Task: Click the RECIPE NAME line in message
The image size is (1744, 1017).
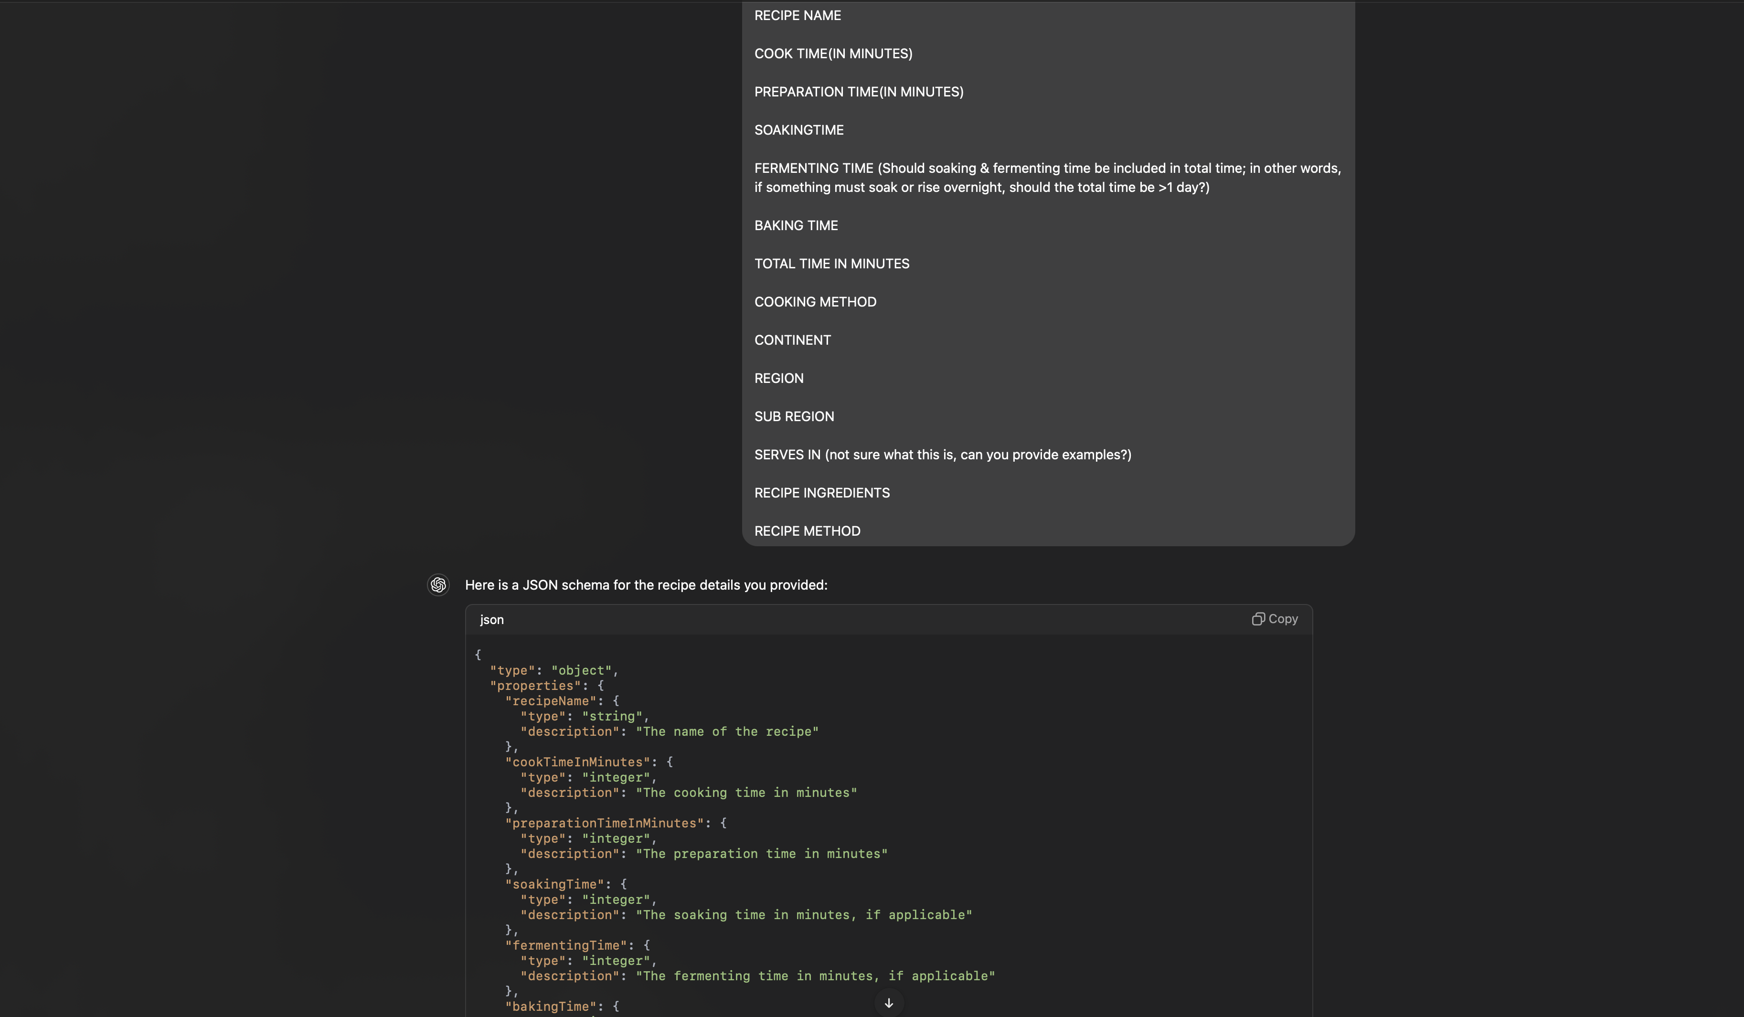Action: [x=797, y=16]
